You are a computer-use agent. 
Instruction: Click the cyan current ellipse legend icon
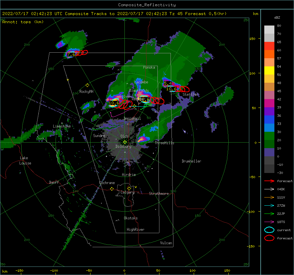pos(269,230)
